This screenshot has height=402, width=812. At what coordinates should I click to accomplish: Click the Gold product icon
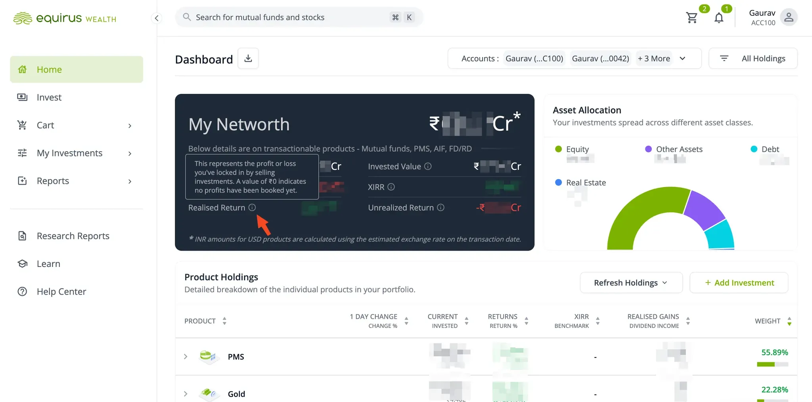pos(208,394)
